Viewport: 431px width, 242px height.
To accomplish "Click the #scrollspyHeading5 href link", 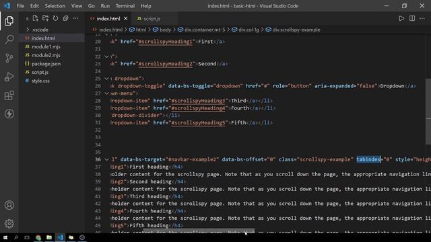I will [x=198, y=122].
